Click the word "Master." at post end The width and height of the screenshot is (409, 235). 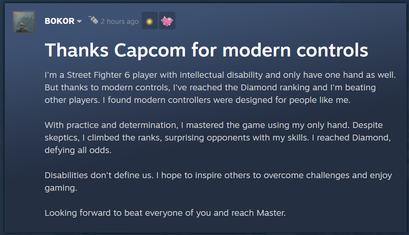tap(271, 213)
